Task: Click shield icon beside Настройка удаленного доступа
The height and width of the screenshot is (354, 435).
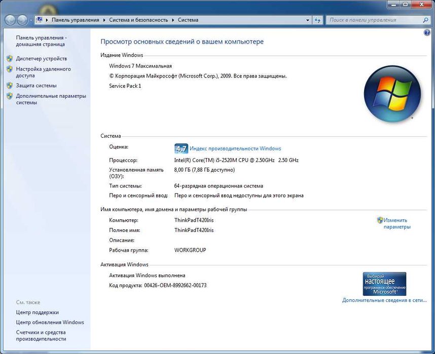Action: coord(10,69)
